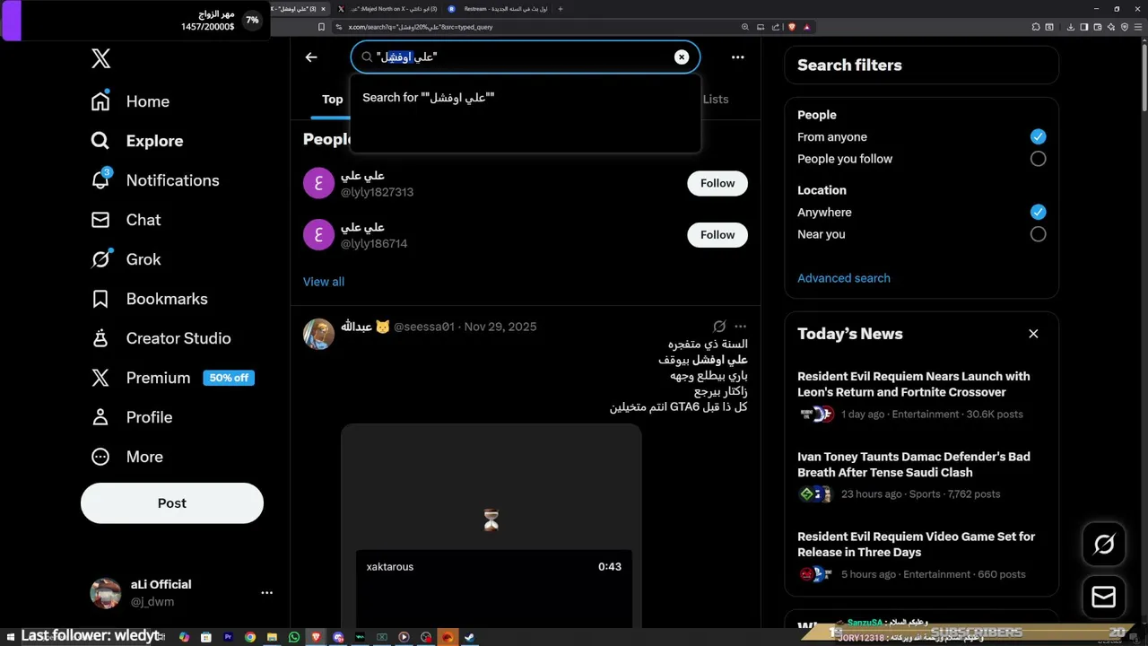This screenshot has height=646, width=1148.
Task: Open the Windows Start button
Action: click(x=11, y=637)
